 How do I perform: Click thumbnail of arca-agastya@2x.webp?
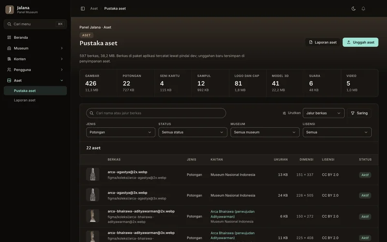click(93, 174)
